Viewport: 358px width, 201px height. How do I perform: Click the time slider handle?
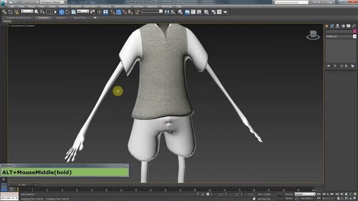point(22,185)
